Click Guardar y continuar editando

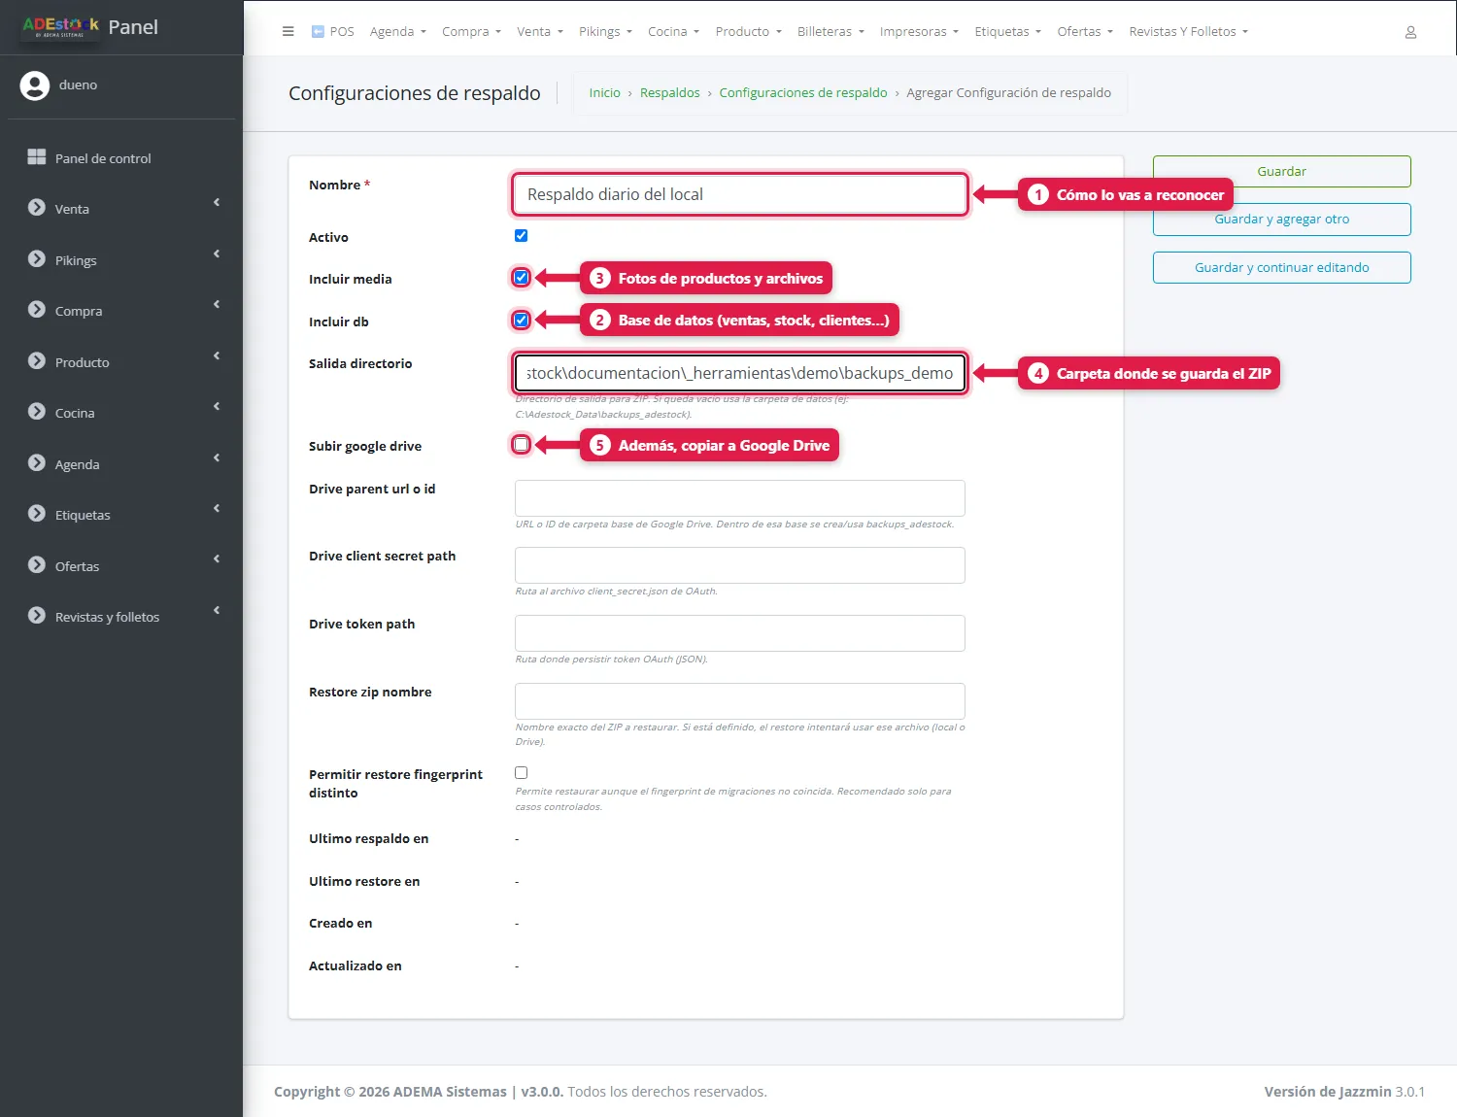[x=1281, y=267]
